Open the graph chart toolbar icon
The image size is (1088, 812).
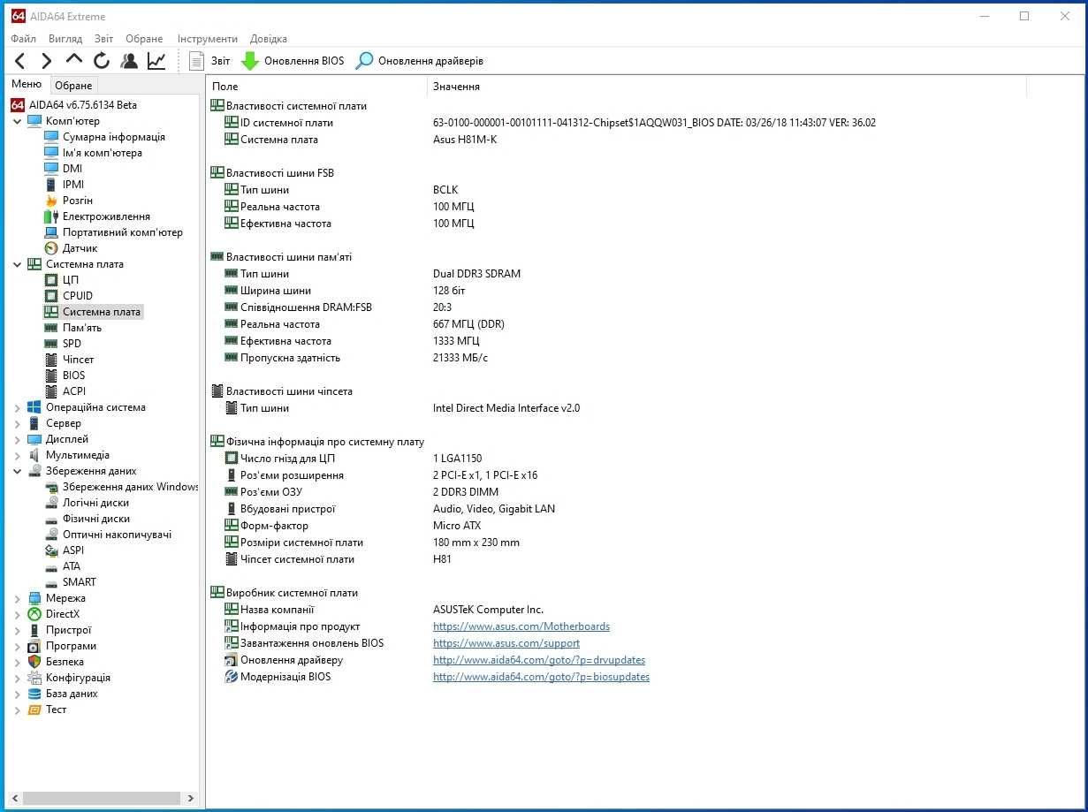click(156, 61)
